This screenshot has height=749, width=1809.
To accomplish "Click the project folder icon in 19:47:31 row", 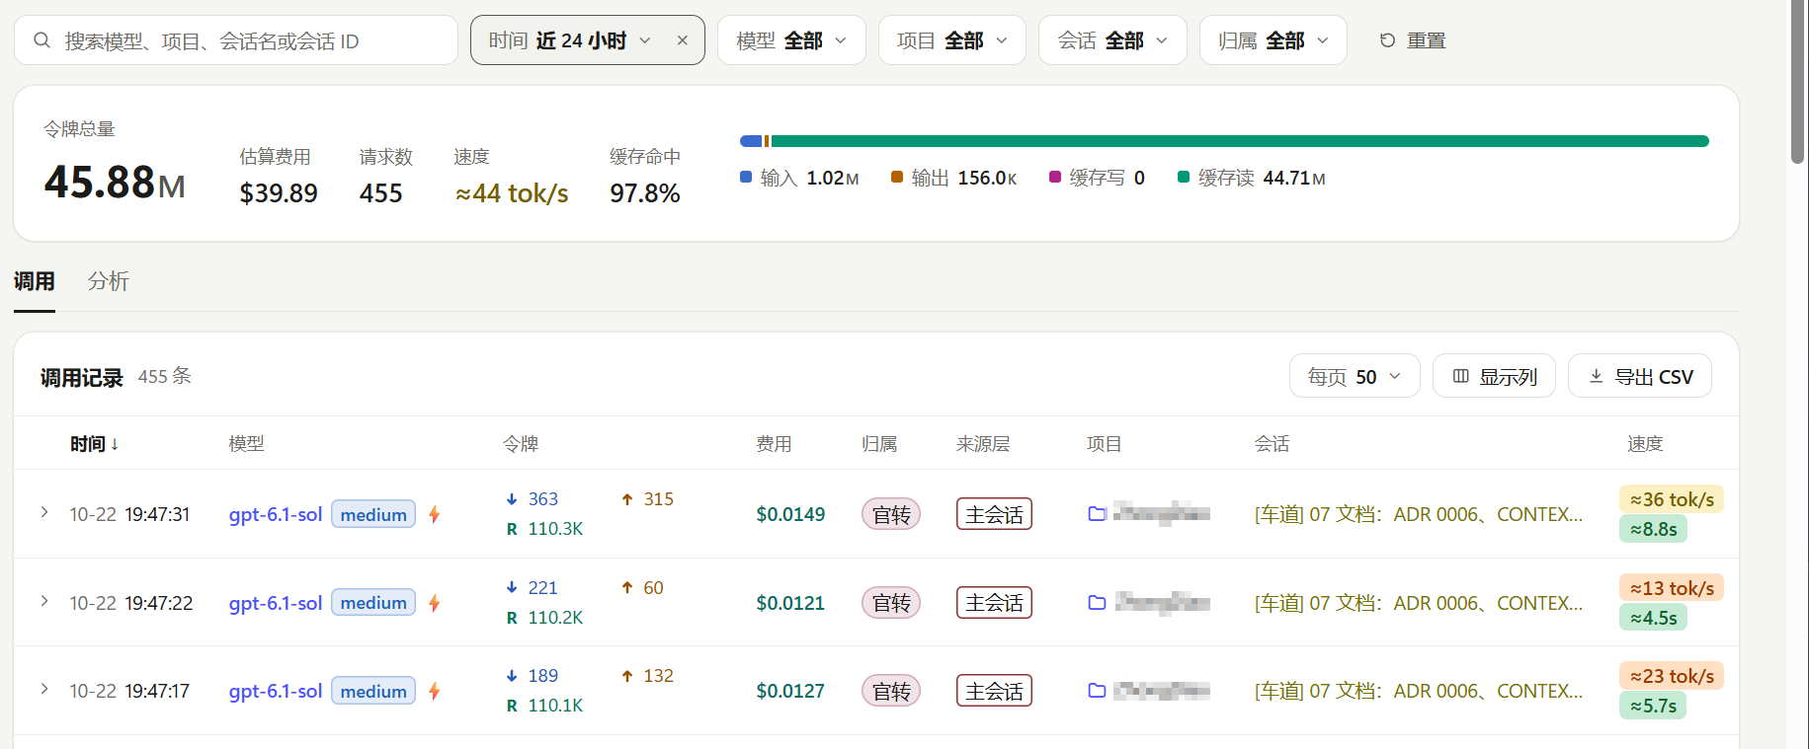I will tap(1097, 514).
